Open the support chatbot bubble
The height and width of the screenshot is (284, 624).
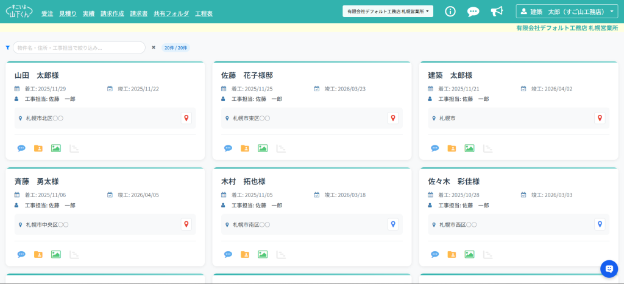click(609, 269)
